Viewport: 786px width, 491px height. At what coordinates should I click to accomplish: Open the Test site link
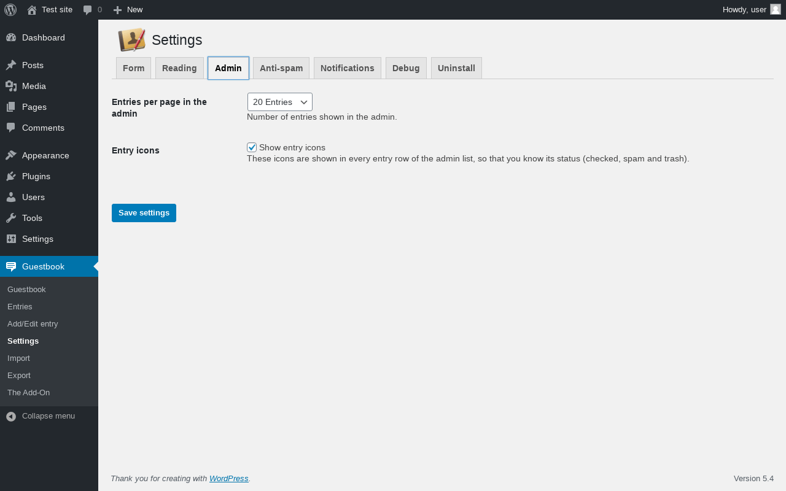(x=57, y=10)
